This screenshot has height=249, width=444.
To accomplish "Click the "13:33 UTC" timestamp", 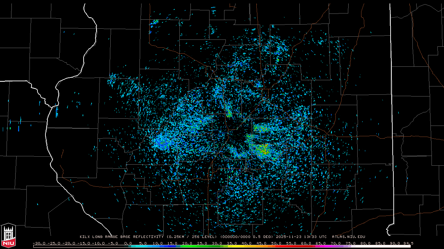I will pos(315,237).
